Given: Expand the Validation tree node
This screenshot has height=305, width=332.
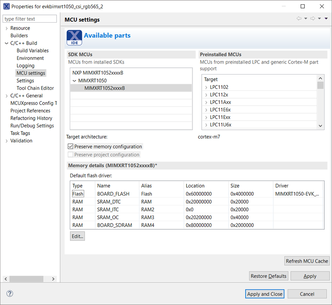Looking at the screenshot, I should tap(7, 141).
